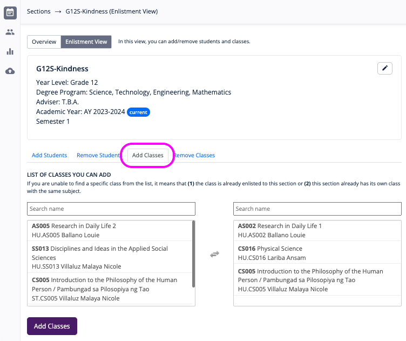Select AS005 Research in Daily Life 2
Screen dimensions: 406x341
click(110, 230)
